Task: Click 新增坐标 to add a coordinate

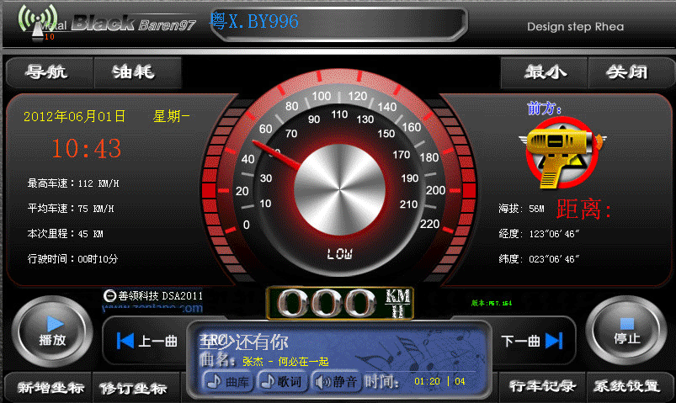Action: click(x=50, y=388)
